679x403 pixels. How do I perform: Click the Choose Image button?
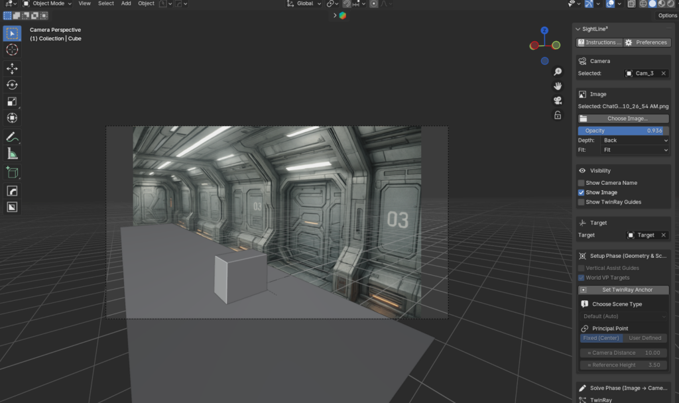(x=623, y=119)
